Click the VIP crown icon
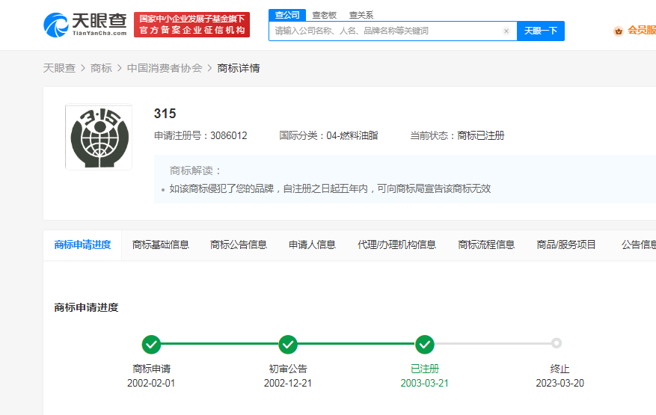656x415 pixels. pos(619,31)
